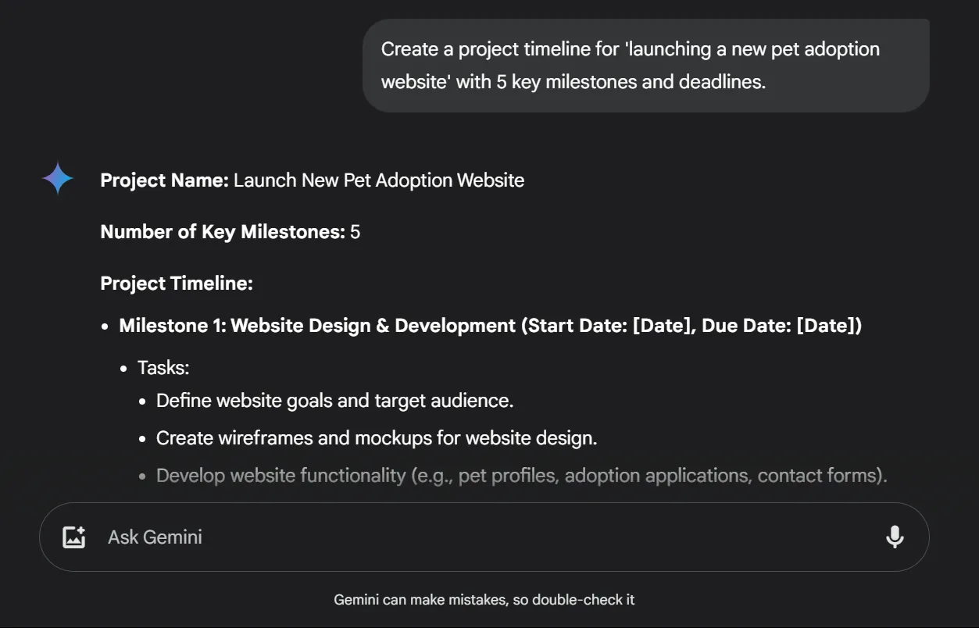This screenshot has height=628, width=979.
Task: Click the Start Date [Date] placeholder
Action: pyautogui.click(x=610, y=326)
